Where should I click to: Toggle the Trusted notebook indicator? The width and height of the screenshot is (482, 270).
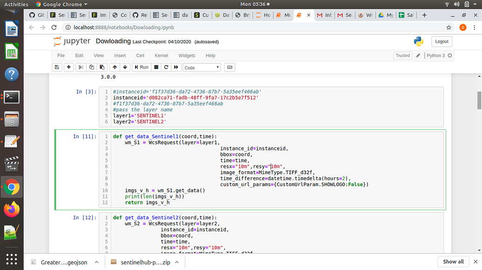(402, 55)
